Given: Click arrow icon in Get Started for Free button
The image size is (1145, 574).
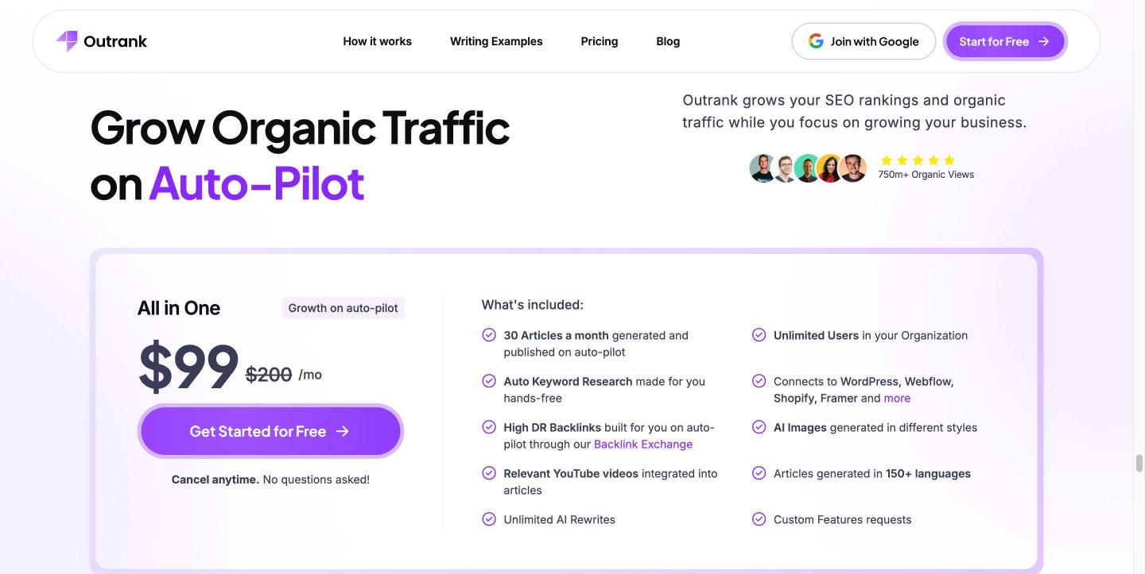Looking at the screenshot, I should [x=343, y=431].
